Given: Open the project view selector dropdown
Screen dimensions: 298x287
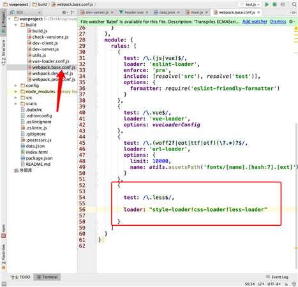Looking at the screenshot, I should 26,12.
